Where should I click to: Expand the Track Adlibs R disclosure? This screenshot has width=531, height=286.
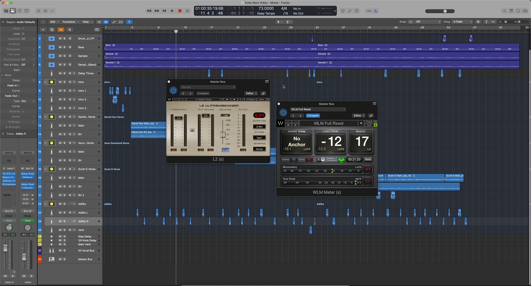pyautogui.click(x=3, y=134)
